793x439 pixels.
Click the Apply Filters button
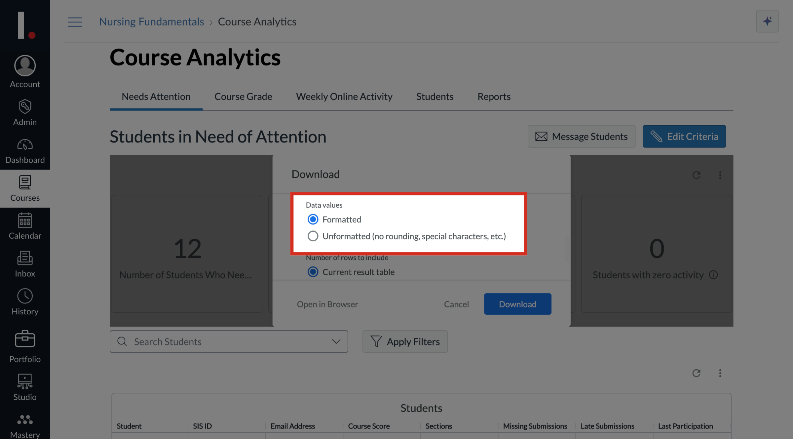405,341
